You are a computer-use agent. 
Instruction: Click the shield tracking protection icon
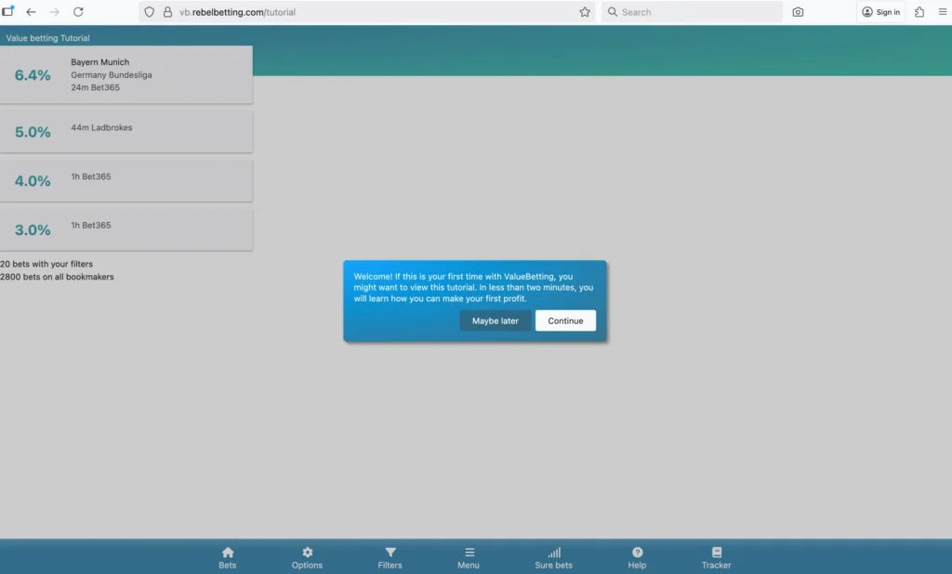click(x=150, y=12)
